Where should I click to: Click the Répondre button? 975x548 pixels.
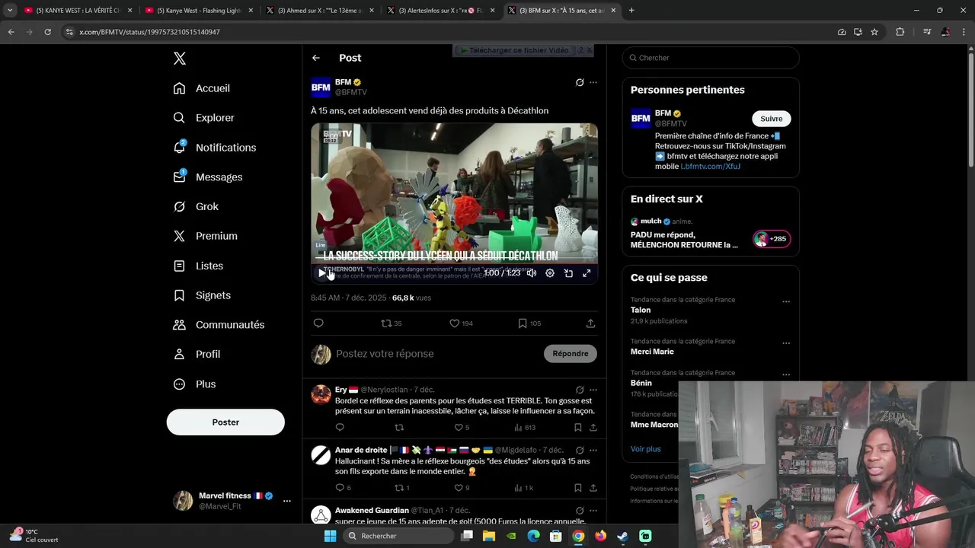point(571,354)
